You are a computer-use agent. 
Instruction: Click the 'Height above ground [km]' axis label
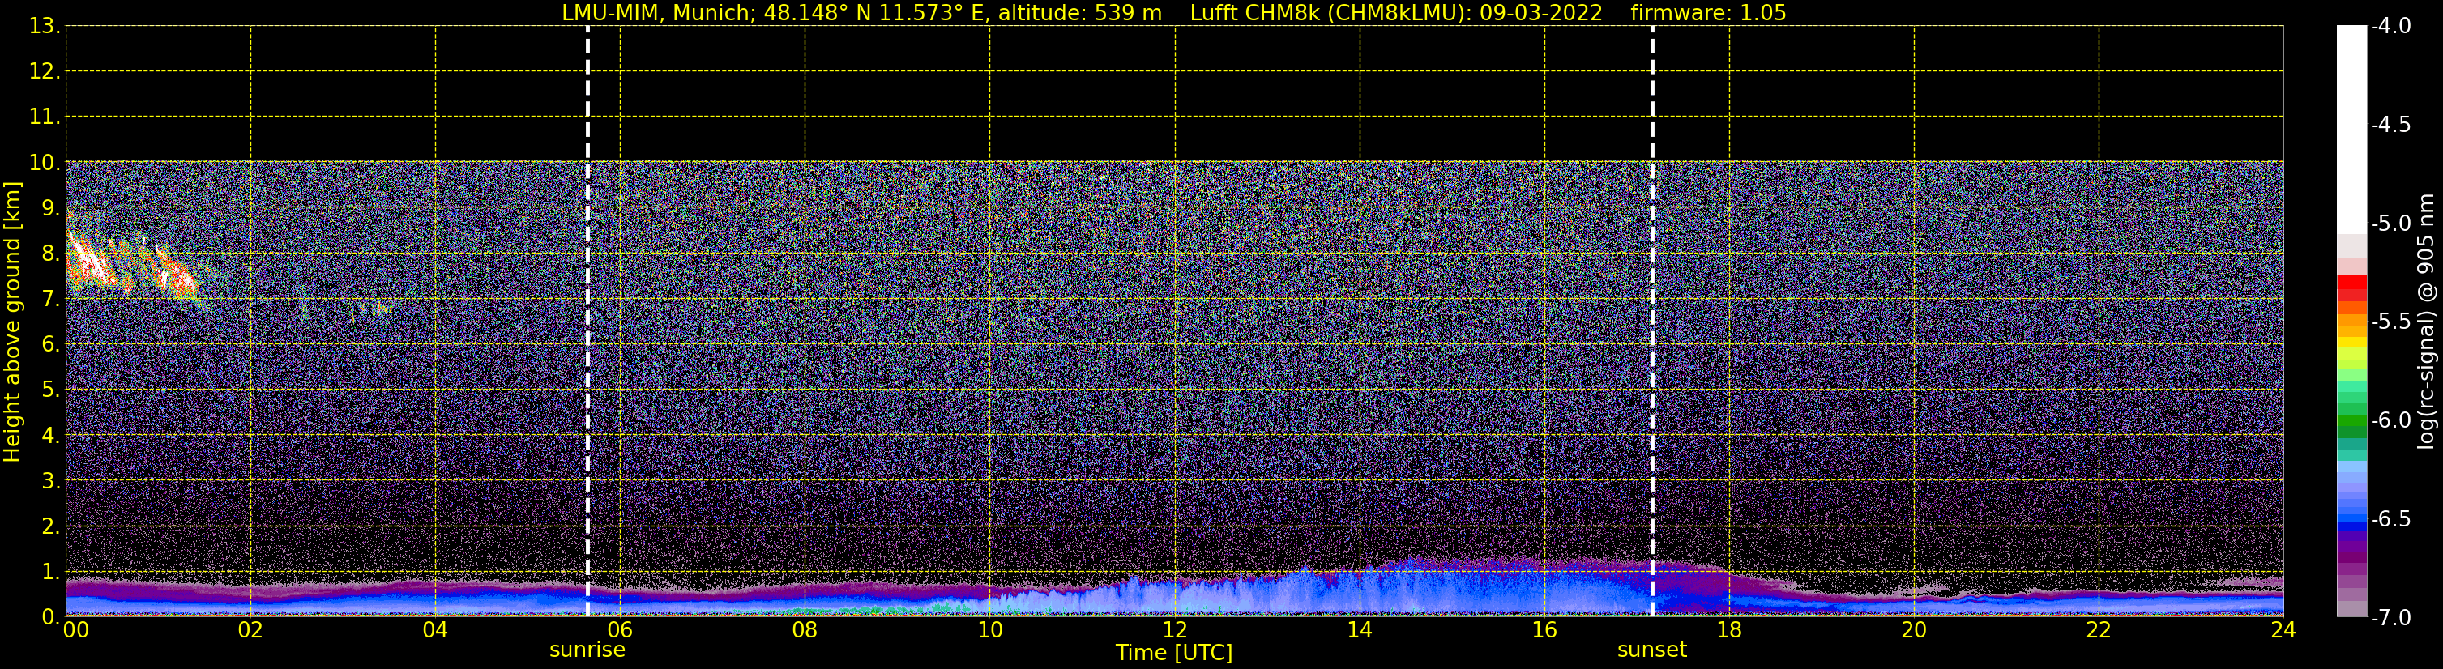click(12, 322)
